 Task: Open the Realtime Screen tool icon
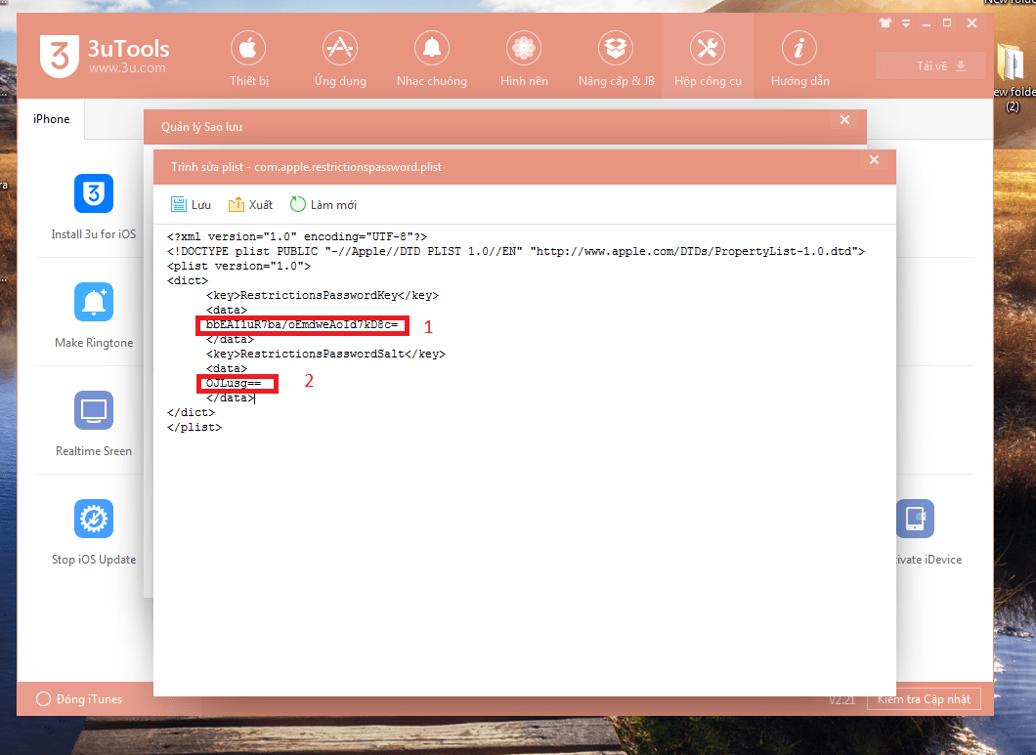coord(94,410)
